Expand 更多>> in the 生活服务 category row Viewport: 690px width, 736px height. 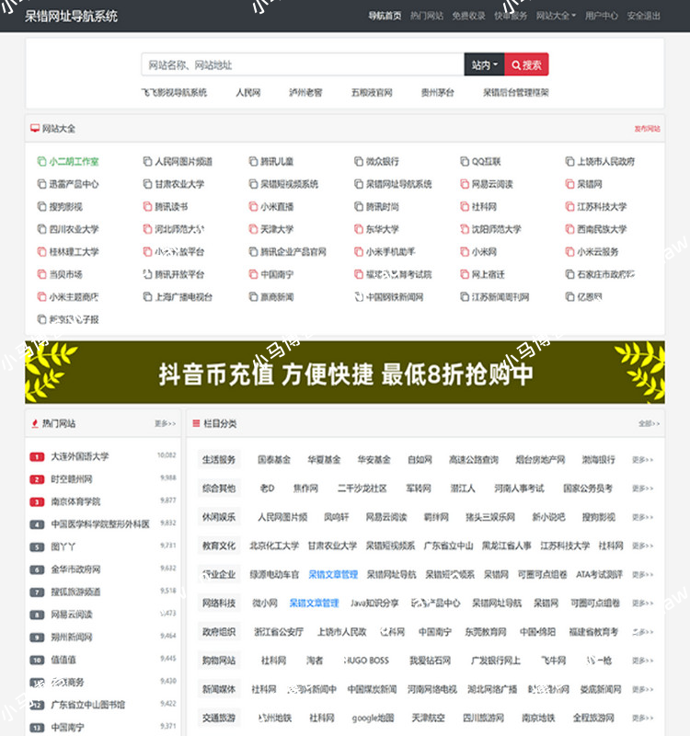(642, 460)
